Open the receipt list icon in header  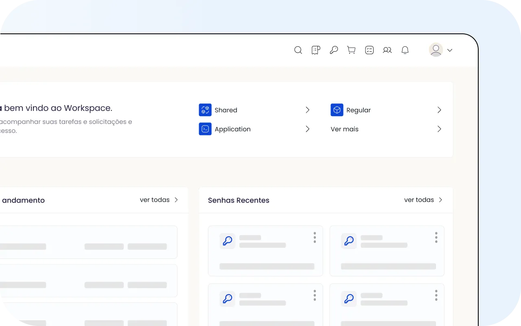[316, 50]
